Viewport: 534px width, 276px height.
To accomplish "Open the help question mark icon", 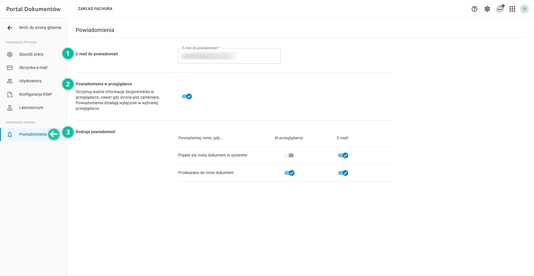I will (x=474, y=9).
